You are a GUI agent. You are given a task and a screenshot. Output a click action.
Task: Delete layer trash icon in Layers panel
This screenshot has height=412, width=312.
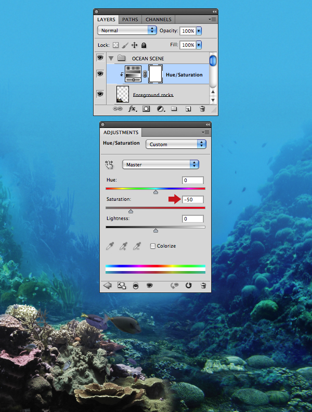(202, 109)
